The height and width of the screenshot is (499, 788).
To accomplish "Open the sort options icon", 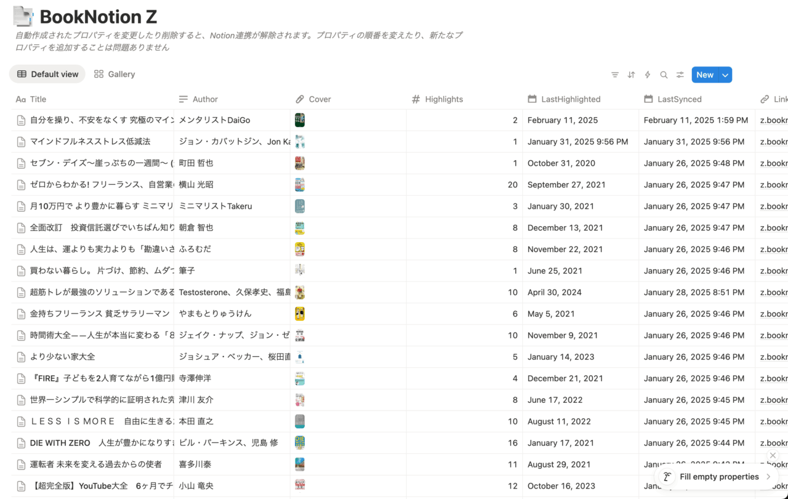I will 631,75.
